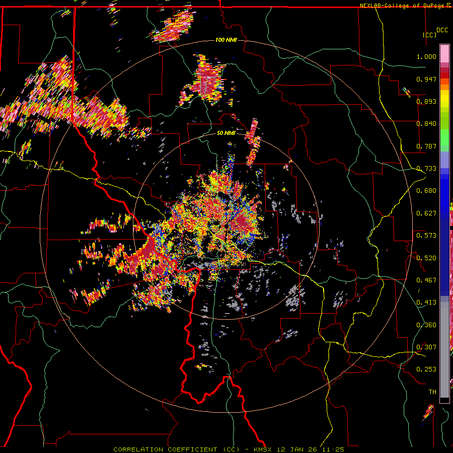Select the 0.680 legend value

pyautogui.click(x=426, y=191)
